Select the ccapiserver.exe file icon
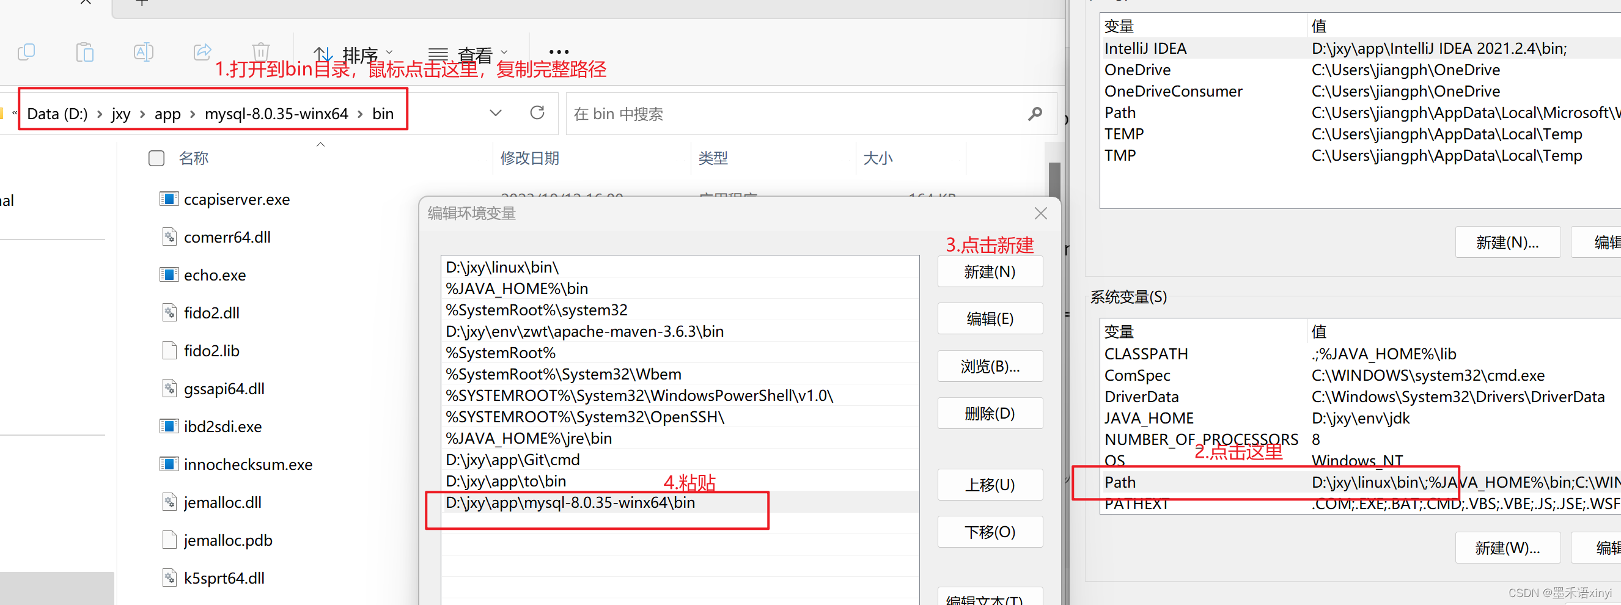The height and width of the screenshot is (605, 1621). pos(169,199)
